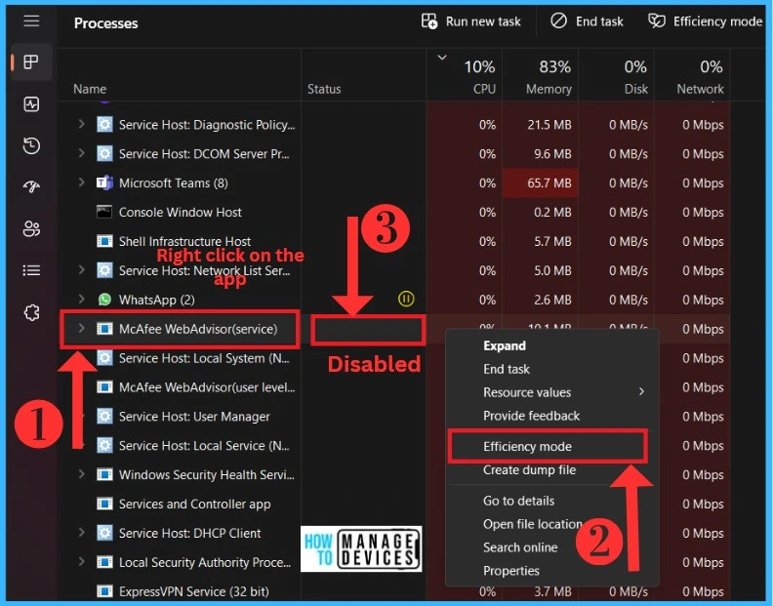Open the Startup apps sidebar icon
This screenshot has width=773, height=606.
pyautogui.click(x=31, y=187)
